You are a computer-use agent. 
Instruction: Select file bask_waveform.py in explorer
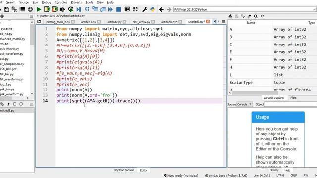[12, 54]
